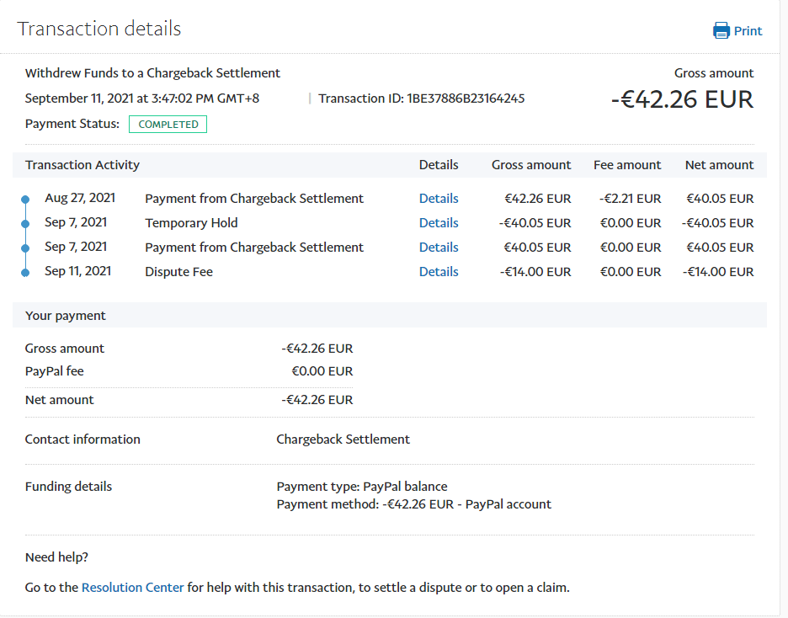Click the Transaction Activity section header
Screen dimensions: 788x618
click(x=83, y=165)
